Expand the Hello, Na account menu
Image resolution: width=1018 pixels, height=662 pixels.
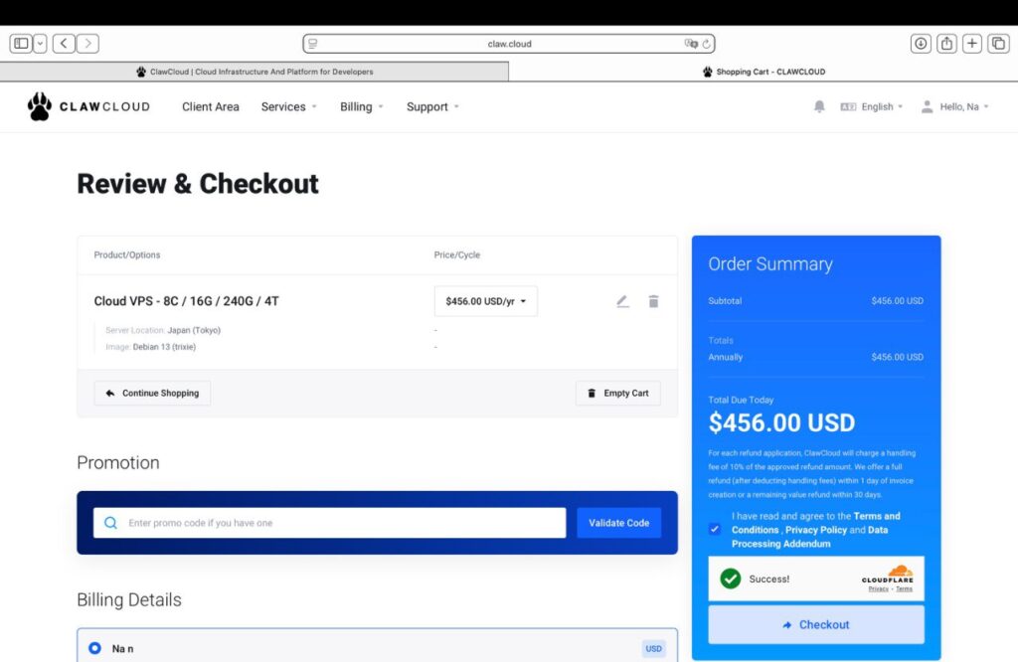pos(955,106)
